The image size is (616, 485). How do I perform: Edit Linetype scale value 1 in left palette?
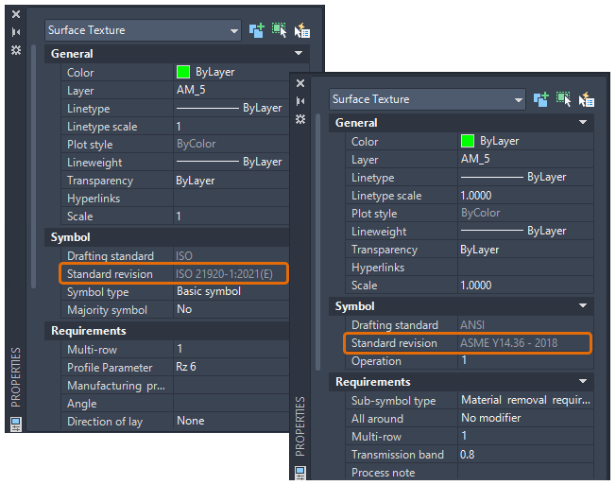pyautogui.click(x=231, y=126)
